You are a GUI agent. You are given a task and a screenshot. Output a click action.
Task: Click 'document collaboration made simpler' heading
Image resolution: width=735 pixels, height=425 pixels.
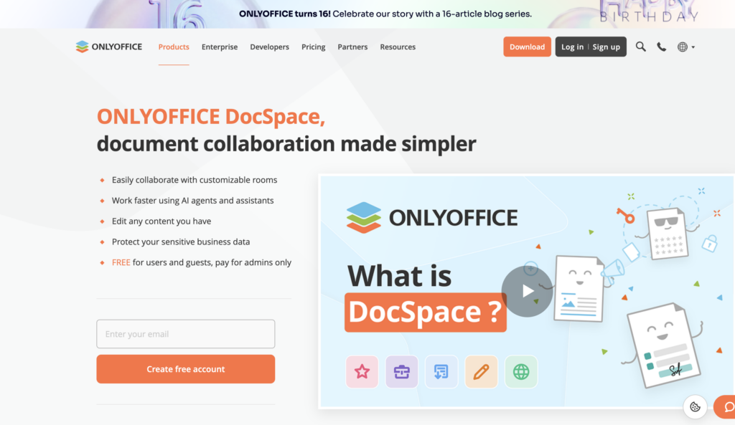click(286, 143)
